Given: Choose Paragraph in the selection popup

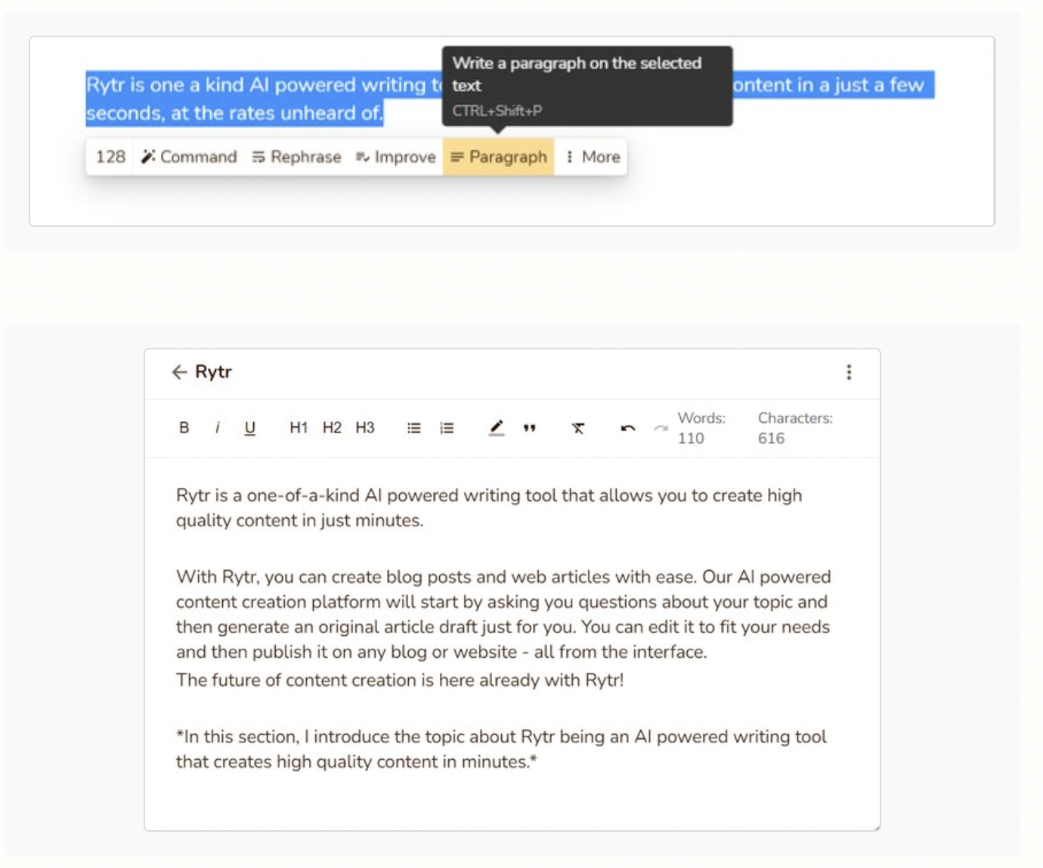Looking at the screenshot, I should [x=499, y=157].
